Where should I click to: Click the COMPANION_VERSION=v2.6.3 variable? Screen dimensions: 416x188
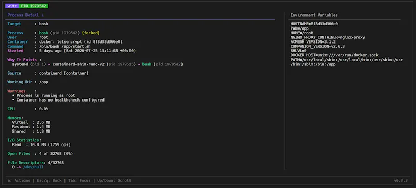point(318,46)
